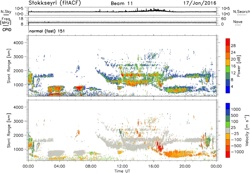The width and height of the screenshot is (250, 173).
Task: Click the Stokkseyri (fitACF) title
Action: 55,3
